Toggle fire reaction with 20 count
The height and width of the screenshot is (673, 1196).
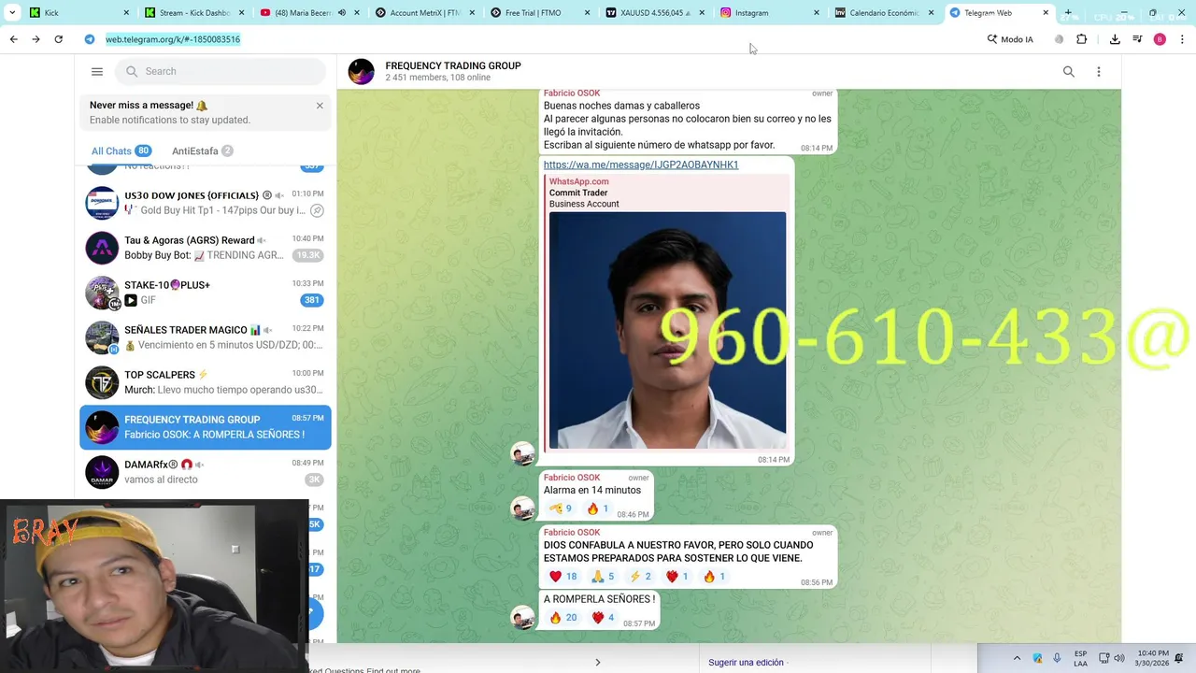coord(562,618)
